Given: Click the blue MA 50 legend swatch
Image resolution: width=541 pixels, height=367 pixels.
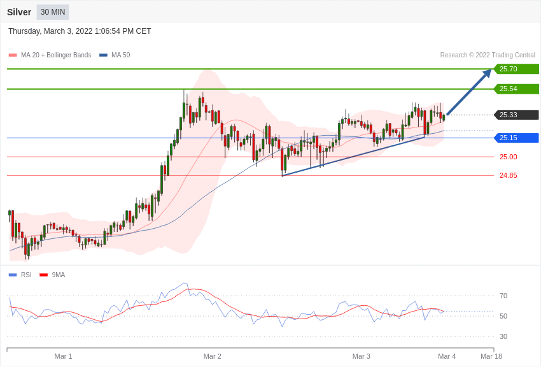Looking at the screenshot, I should point(103,55).
